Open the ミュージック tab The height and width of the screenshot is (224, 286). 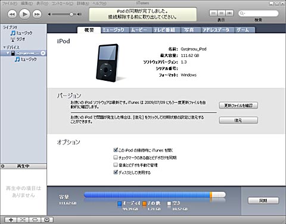[113, 30]
